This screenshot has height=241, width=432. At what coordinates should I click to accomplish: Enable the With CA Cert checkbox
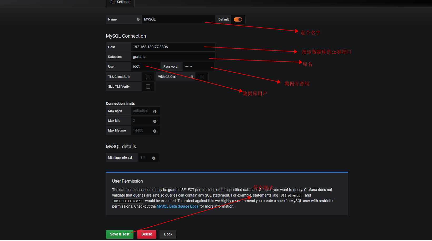click(202, 77)
